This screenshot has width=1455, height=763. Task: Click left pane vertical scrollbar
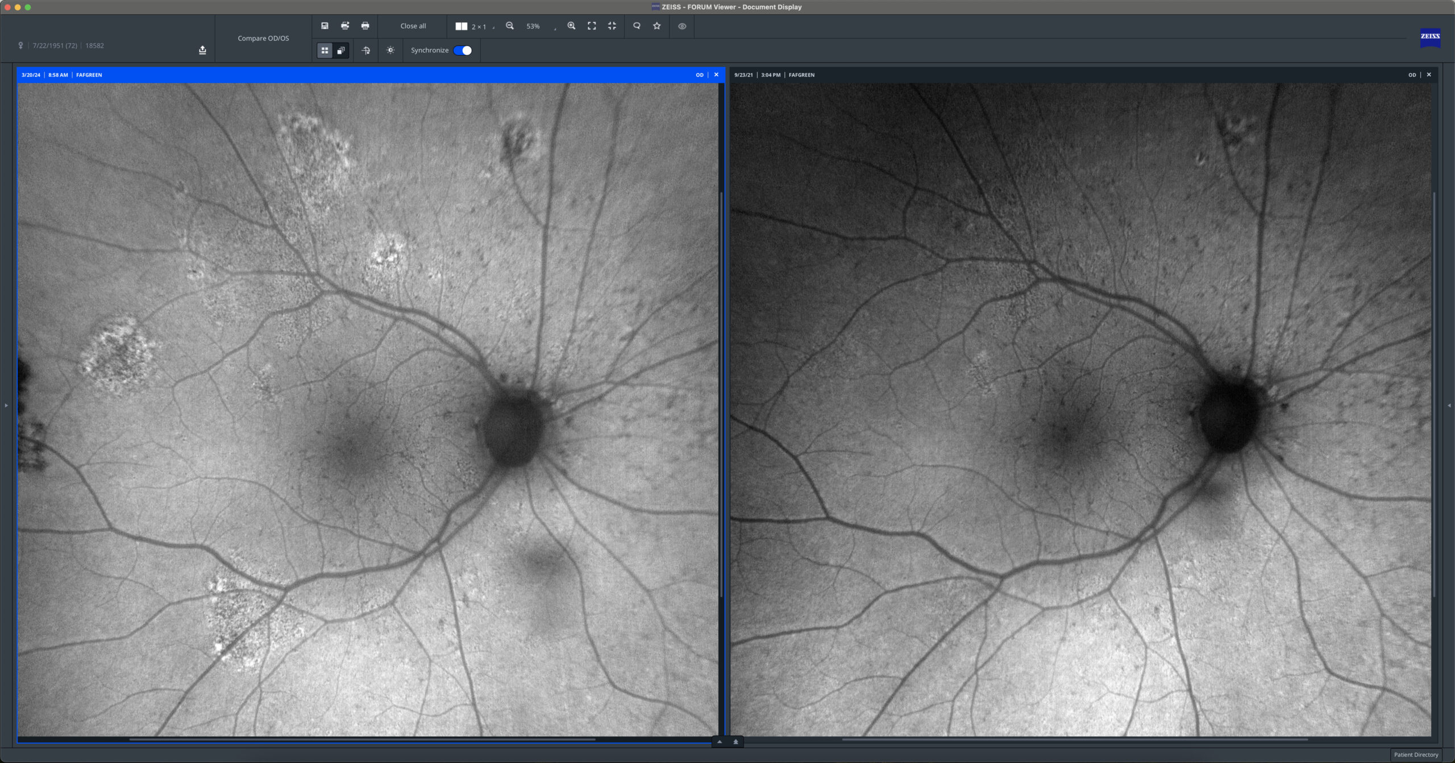pos(721,394)
